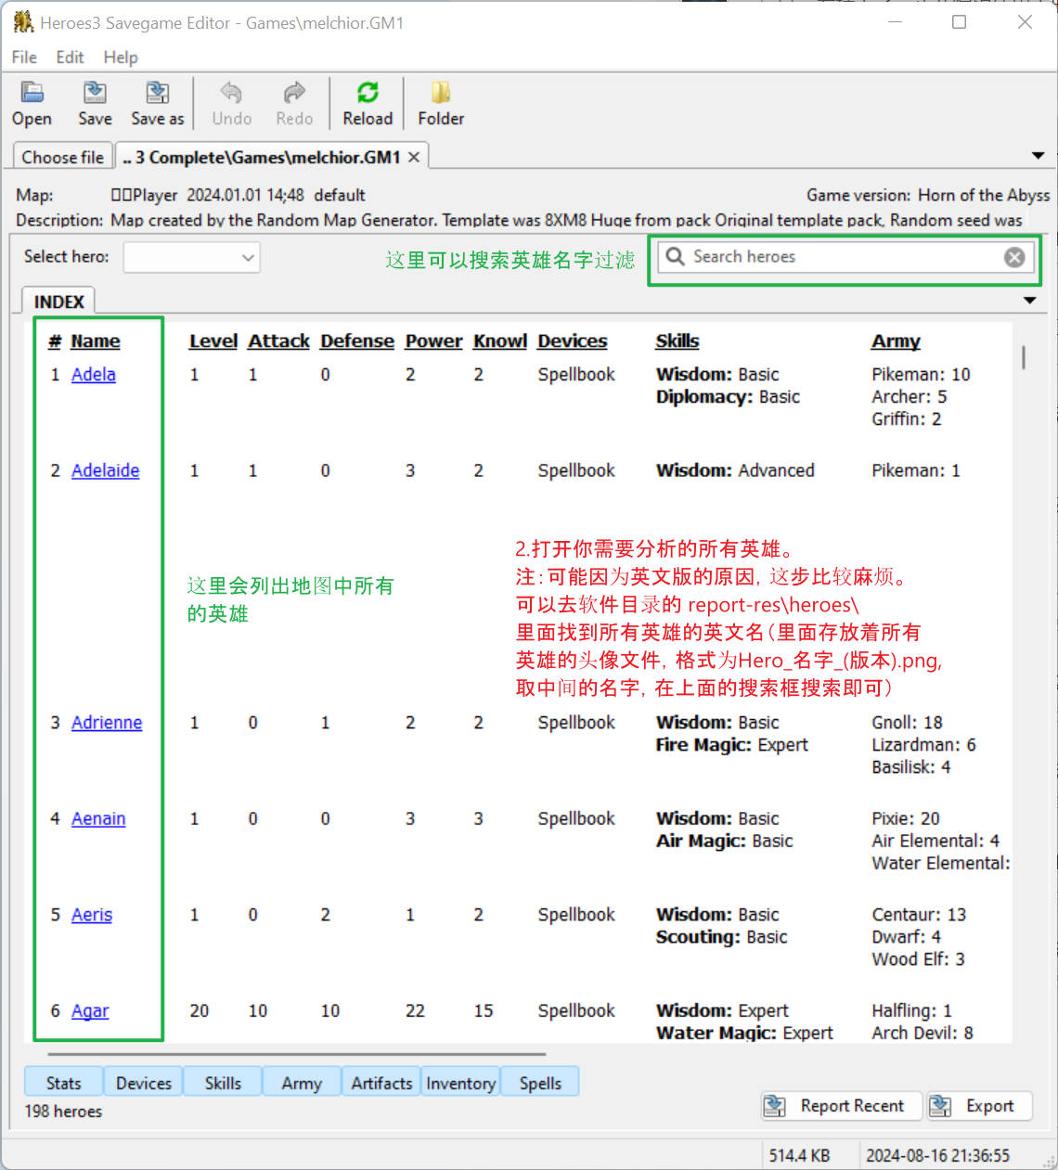Image resolution: width=1058 pixels, height=1170 pixels.
Task: Open hero Adrienne
Action: 107,723
